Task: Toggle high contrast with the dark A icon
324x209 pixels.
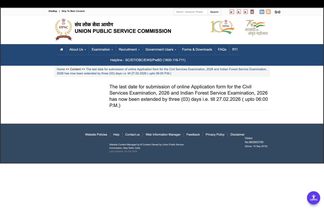Action: [252, 12]
